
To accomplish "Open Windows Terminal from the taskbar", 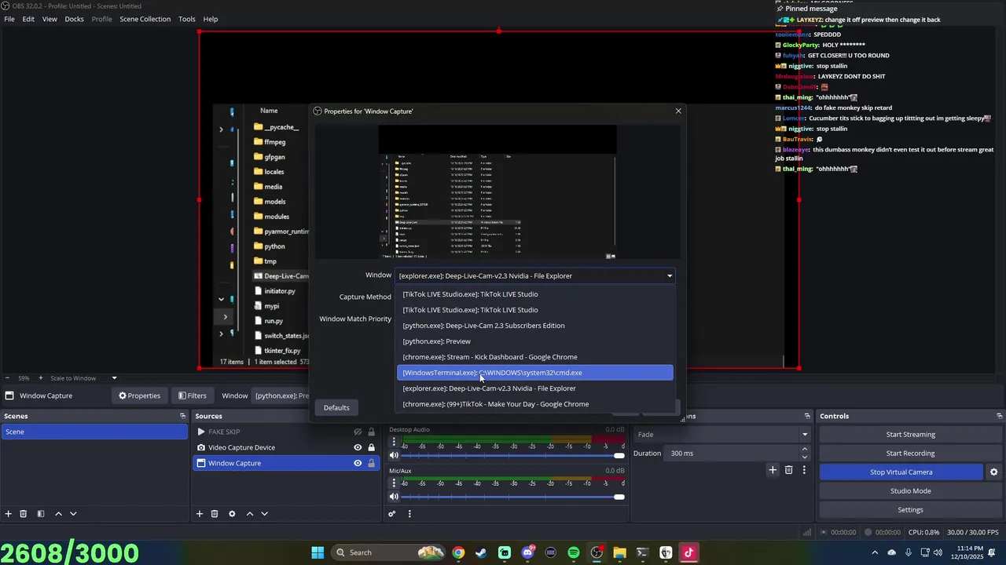I will point(642,552).
